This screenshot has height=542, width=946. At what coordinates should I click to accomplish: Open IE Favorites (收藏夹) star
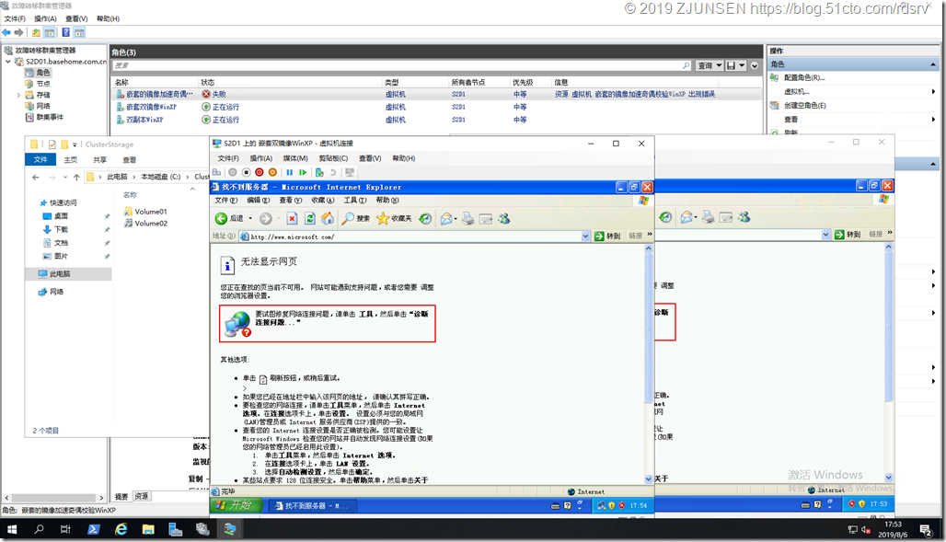(x=393, y=218)
